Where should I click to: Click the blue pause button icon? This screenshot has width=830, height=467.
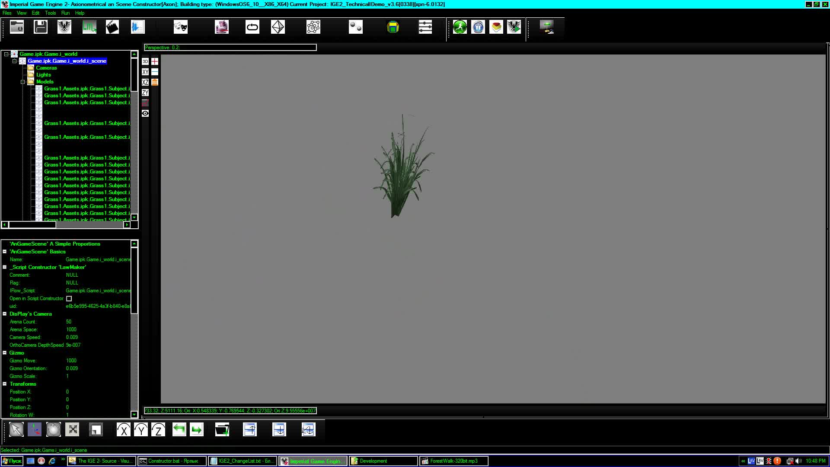click(478, 27)
